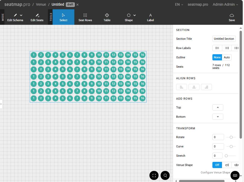
Task: Open Edit Seats mode
Action: (x=37, y=17)
